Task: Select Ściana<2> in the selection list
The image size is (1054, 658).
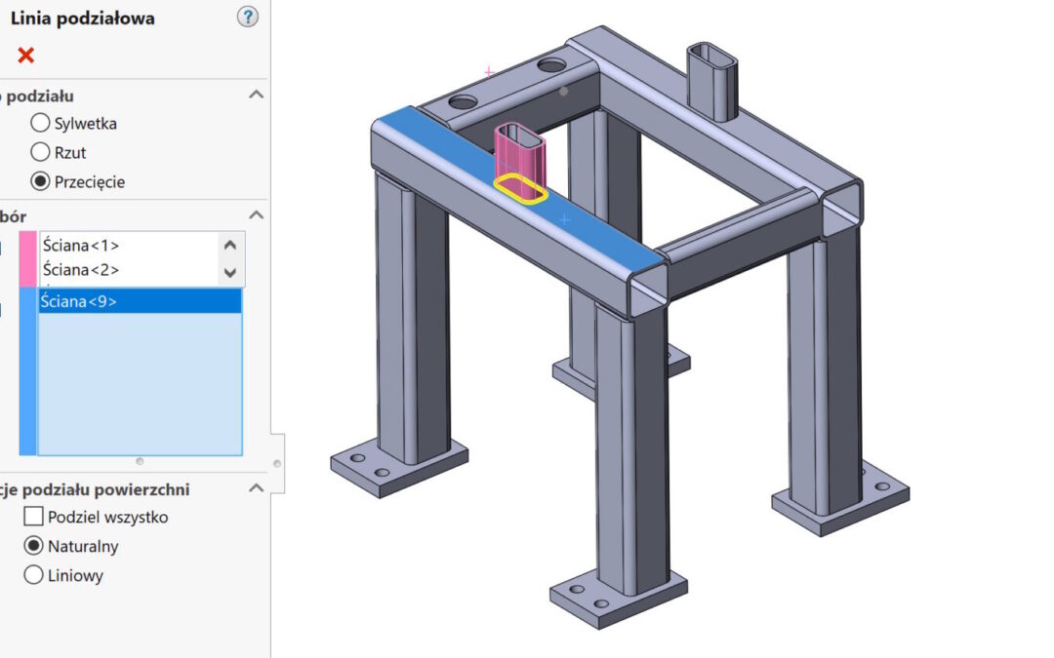Action: [81, 269]
